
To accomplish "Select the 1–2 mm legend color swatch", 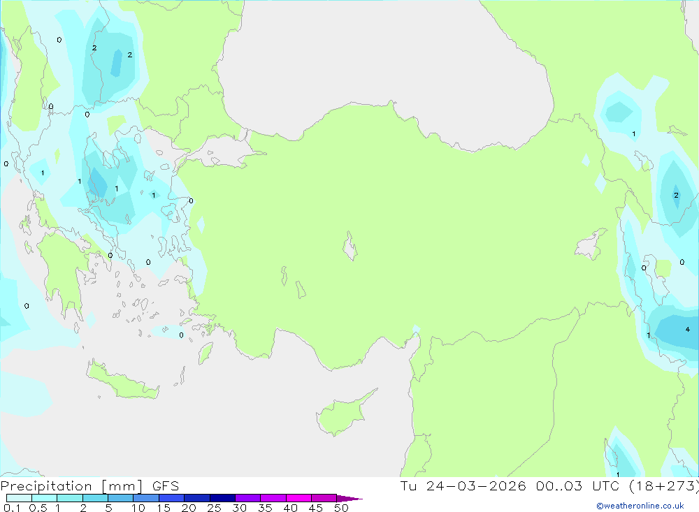I will [70, 498].
